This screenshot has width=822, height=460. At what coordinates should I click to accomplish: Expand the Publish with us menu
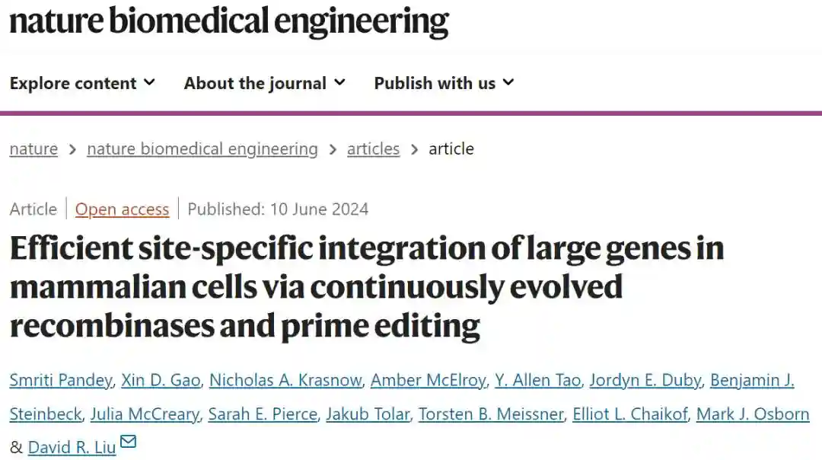click(444, 83)
